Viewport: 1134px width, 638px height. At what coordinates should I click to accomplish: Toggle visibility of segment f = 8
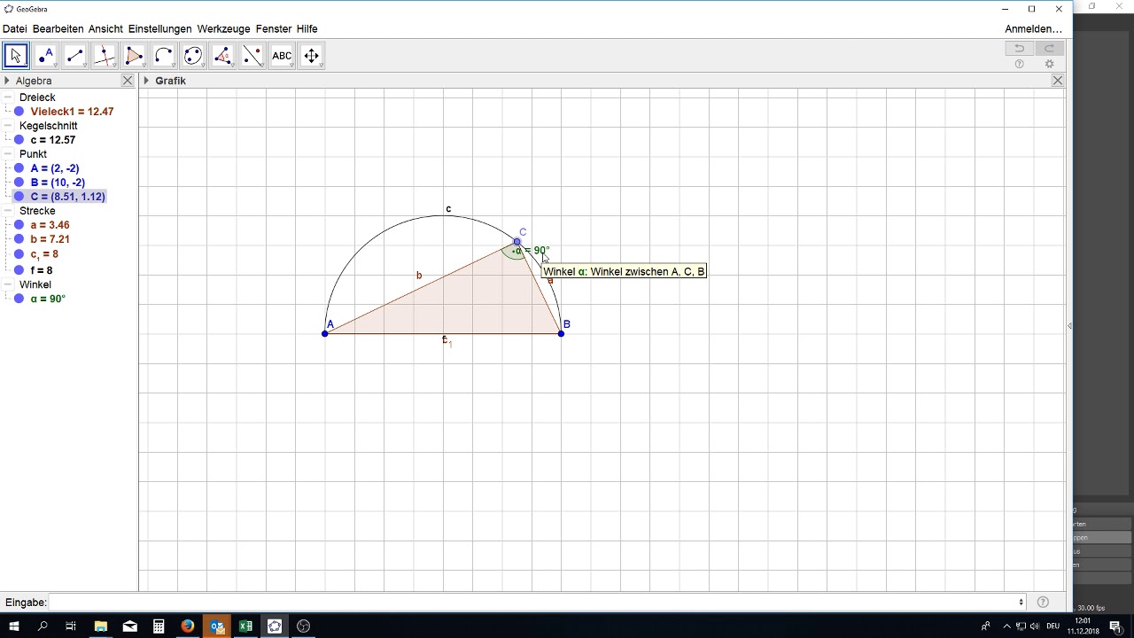(19, 269)
